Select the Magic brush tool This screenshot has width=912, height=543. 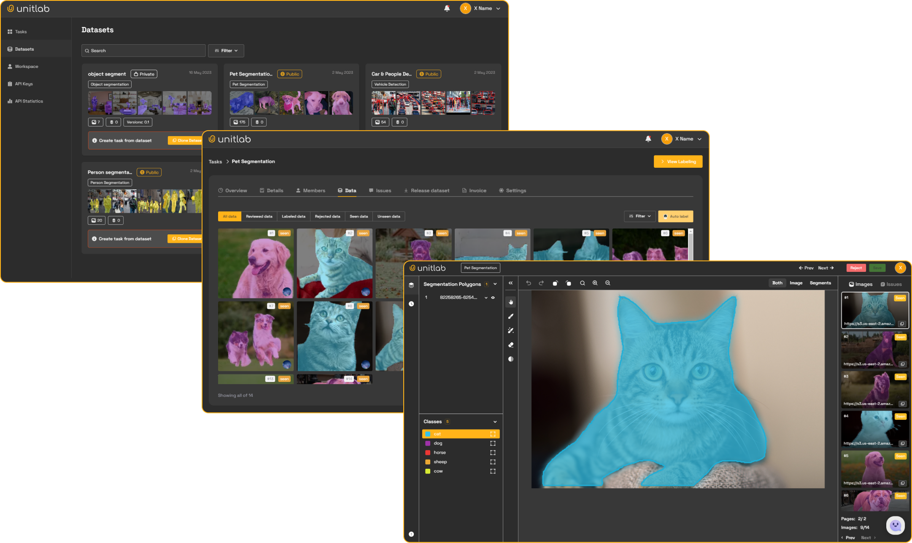click(511, 331)
